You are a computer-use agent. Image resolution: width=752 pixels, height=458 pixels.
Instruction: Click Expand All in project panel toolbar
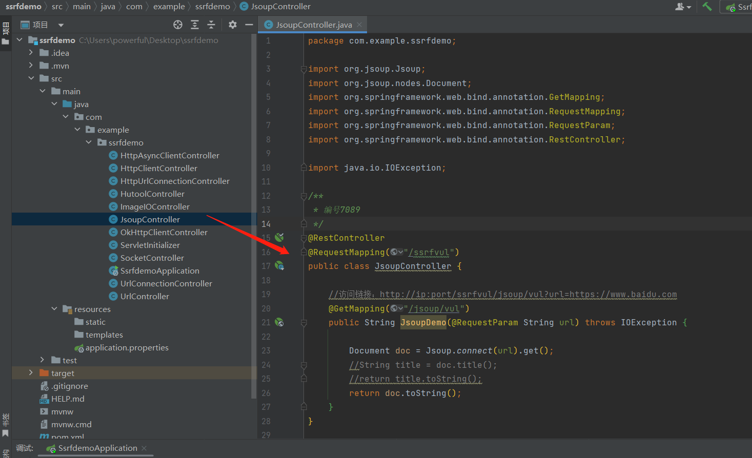click(x=195, y=25)
